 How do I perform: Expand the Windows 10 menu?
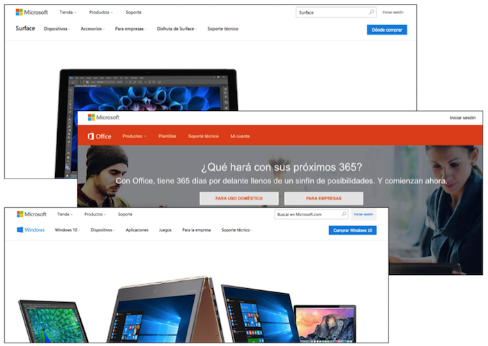click(67, 230)
